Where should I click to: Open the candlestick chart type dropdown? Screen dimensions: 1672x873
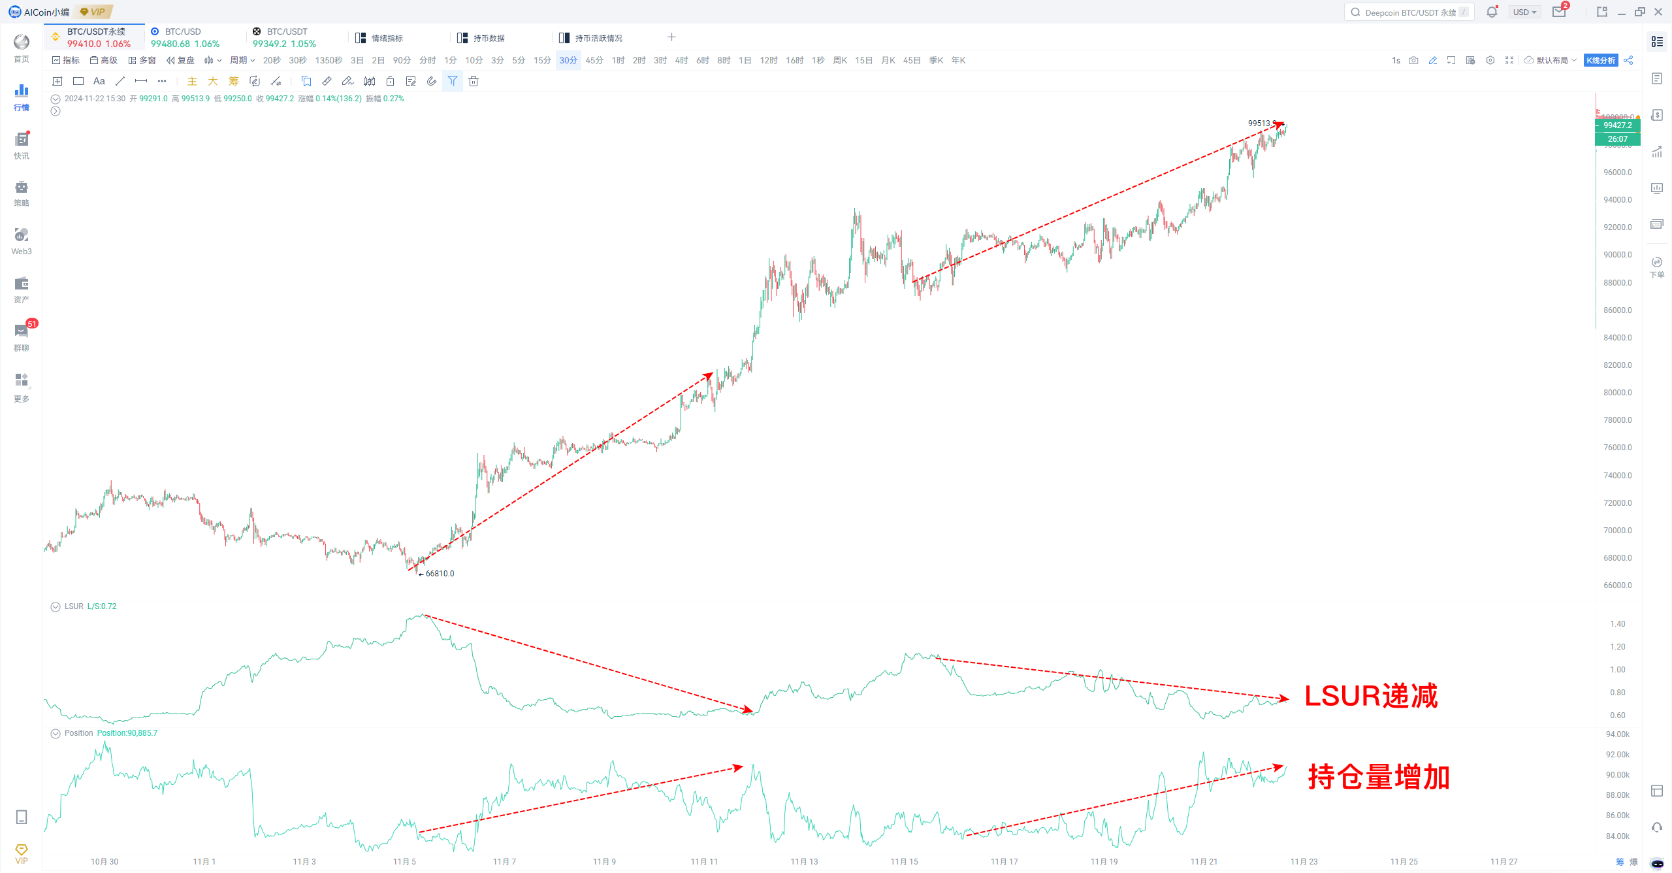[x=213, y=60]
